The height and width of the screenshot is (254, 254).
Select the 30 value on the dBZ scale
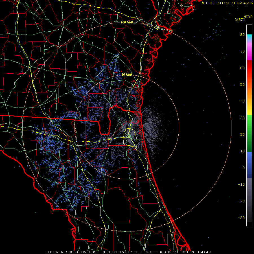tap(242, 118)
